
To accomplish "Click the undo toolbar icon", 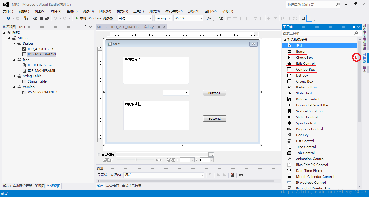I will (x=55, y=18).
